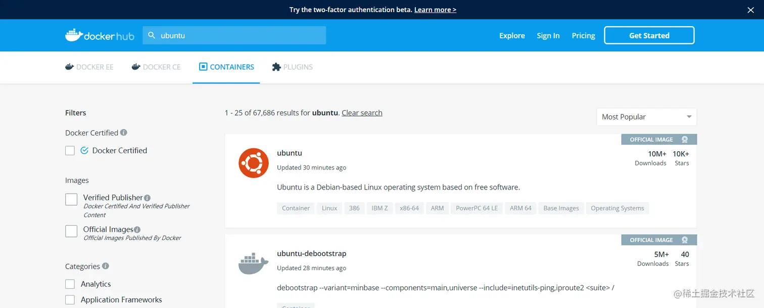Image resolution: width=764 pixels, height=308 pixels.
Task: Click info icon beside Official Images
Action: point(137,230)
